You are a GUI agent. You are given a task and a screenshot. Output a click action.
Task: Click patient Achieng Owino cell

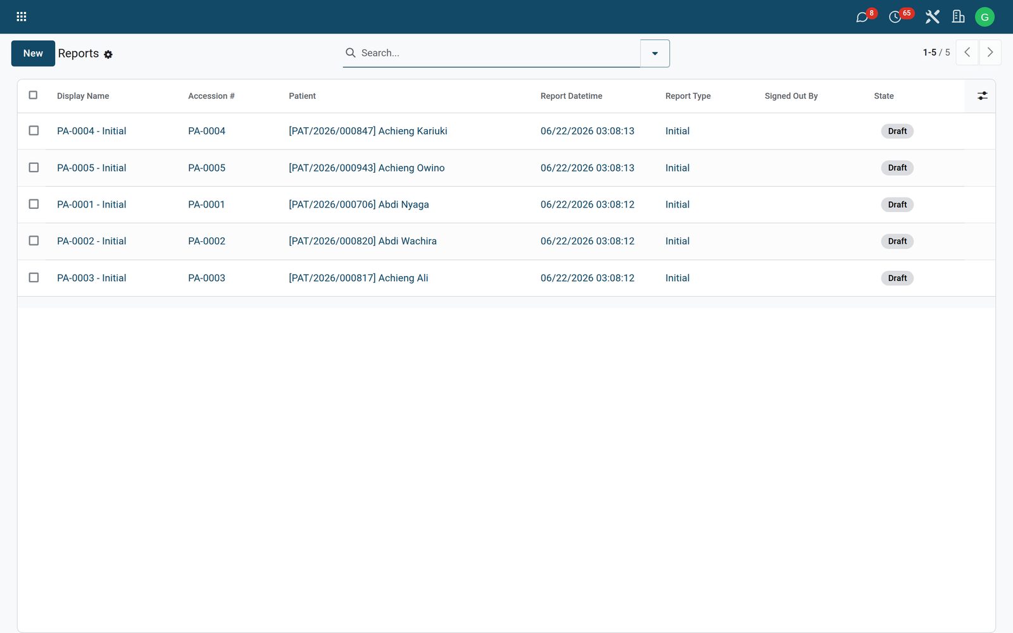(x=367, y=168)
